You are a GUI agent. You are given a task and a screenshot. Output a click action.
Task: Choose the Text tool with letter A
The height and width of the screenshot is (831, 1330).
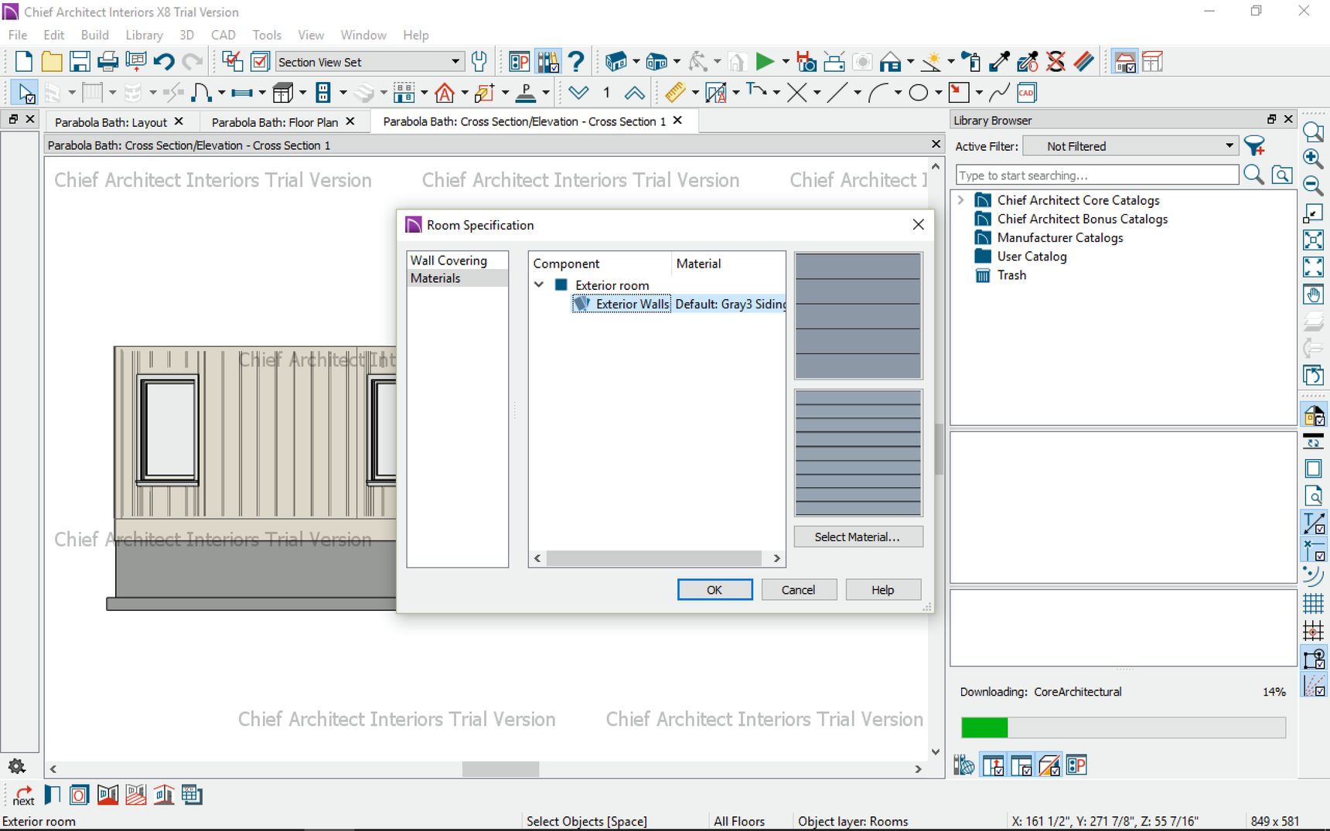[716, 94]
